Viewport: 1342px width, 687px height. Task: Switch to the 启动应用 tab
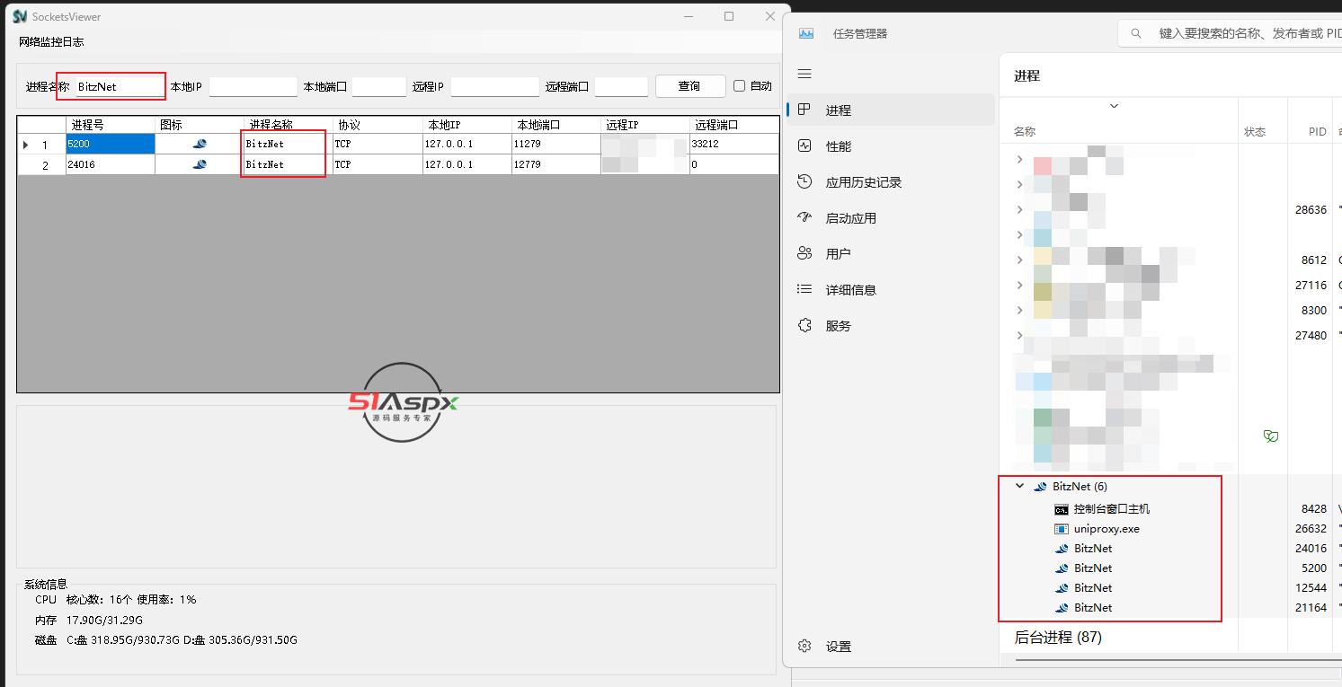[892, 217]
